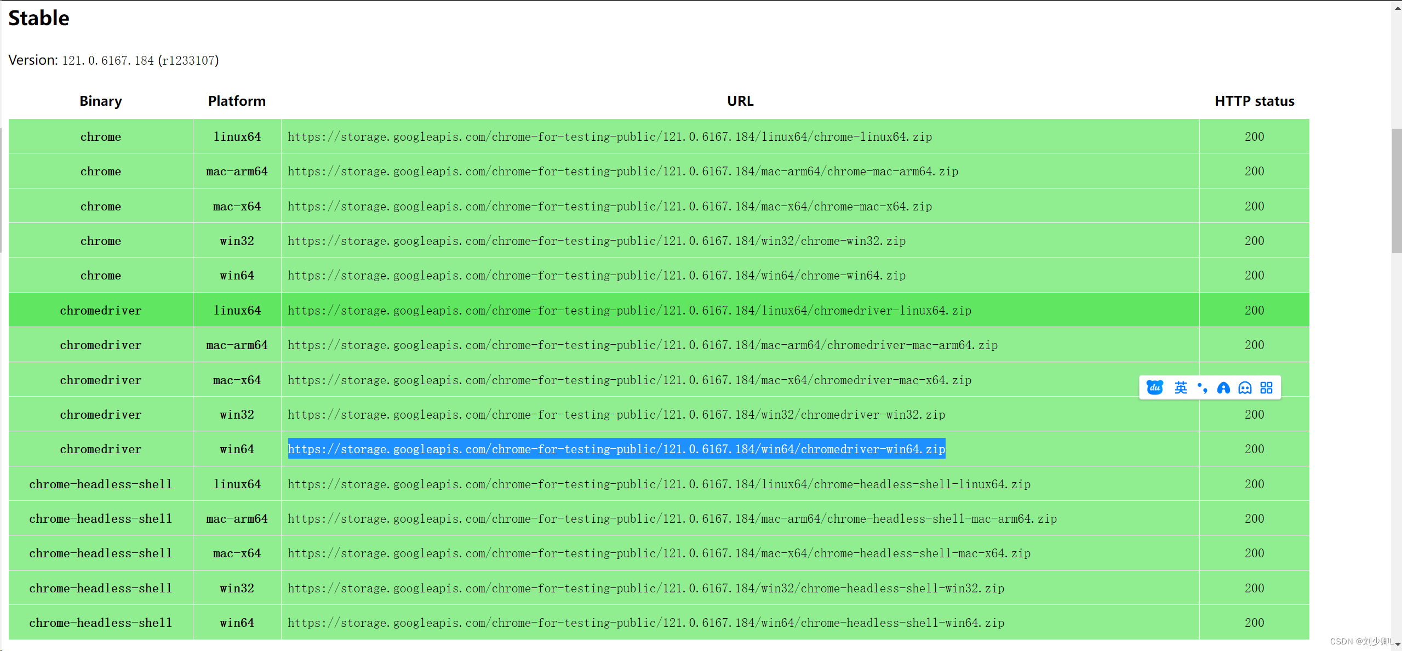Image resolution: width=1402 pixels, height=651 pixels.
Task: Click the IME voice input 'A' icon
Action: click(x=1223, y=388)
